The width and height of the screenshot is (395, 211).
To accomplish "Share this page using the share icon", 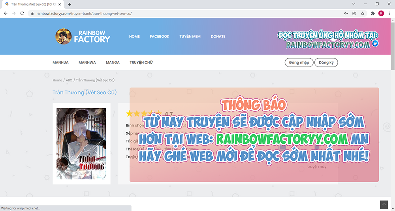I will (x=354, y=13).
